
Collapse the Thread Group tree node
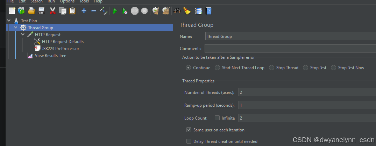(x=16, y=27)
